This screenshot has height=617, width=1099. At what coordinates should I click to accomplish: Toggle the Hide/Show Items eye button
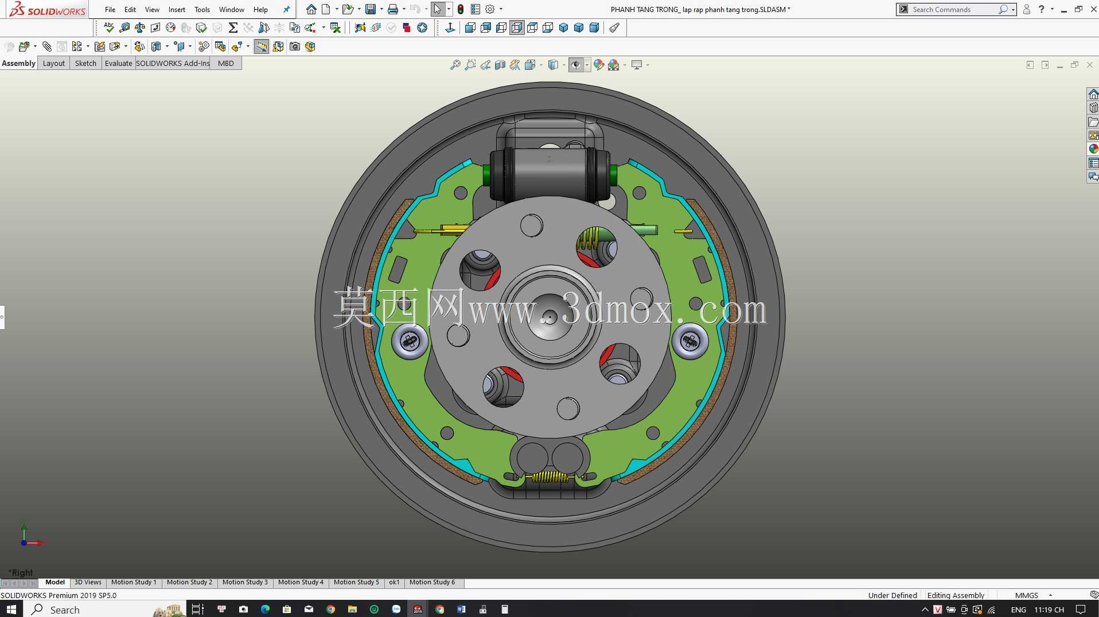point(576,65)
